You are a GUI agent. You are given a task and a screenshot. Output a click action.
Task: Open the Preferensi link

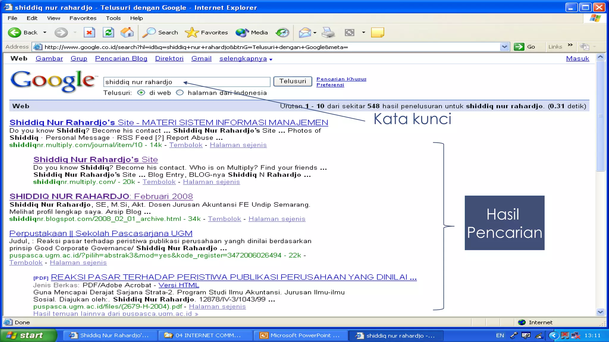[330, 85]
